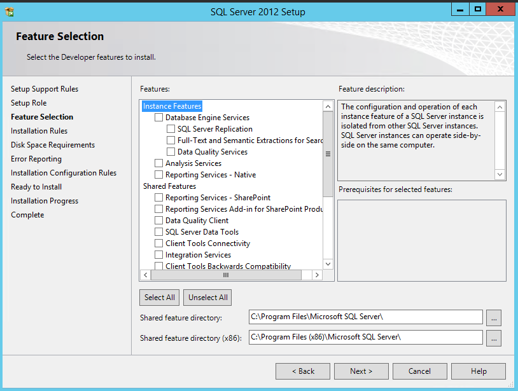Click SQL Server Data Tools label
Viewport: 518px width, 391px height.
[x=202, y=232]
